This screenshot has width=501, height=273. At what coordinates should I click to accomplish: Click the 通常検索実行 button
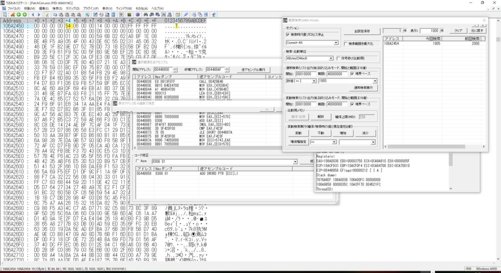[x=364, y=88]
